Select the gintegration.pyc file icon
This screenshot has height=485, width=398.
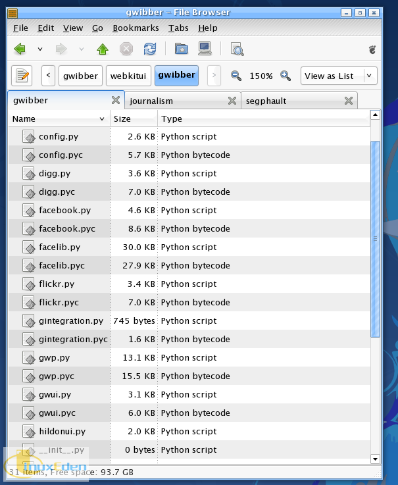pos(29,340)
